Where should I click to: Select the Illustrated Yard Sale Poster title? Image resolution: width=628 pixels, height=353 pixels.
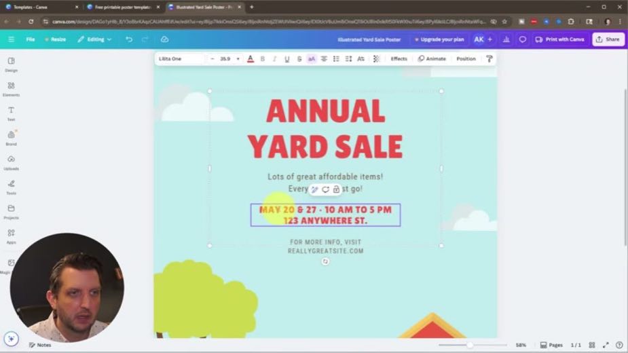369,39
